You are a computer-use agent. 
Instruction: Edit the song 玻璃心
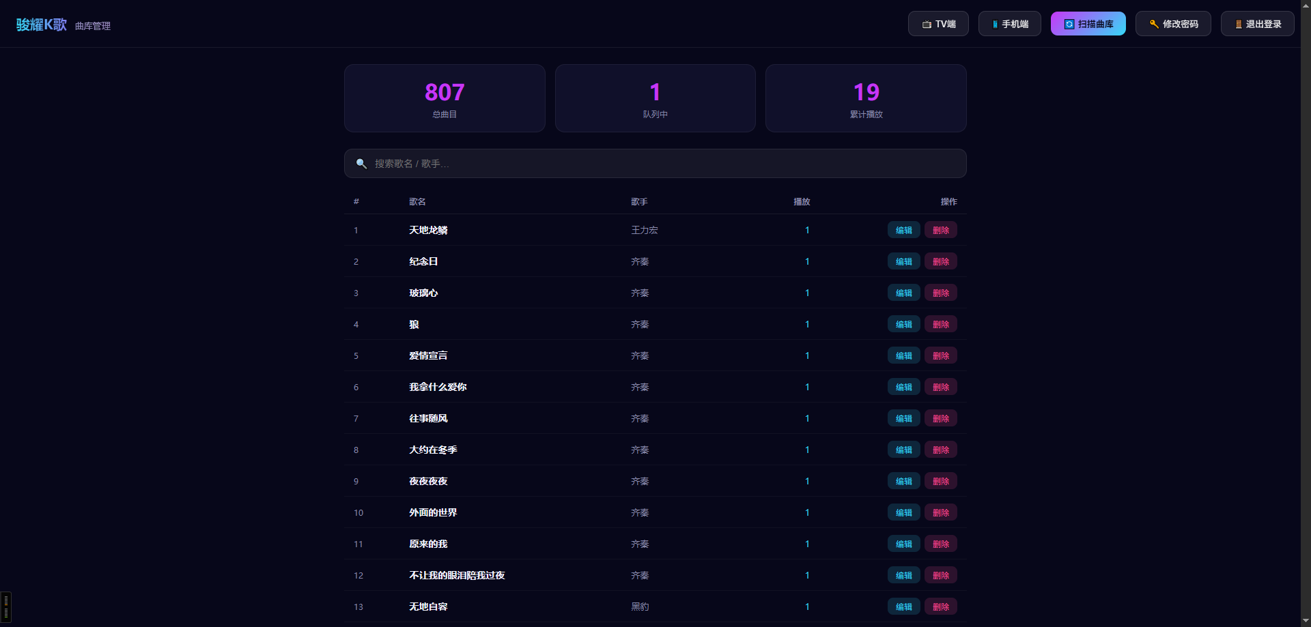903,293
